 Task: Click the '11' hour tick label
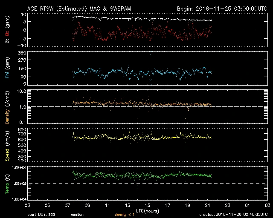point(107,205)
